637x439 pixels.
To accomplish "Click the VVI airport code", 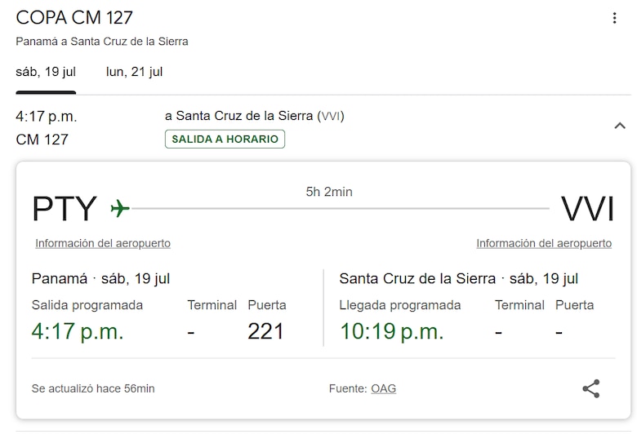I will (587, 209).
